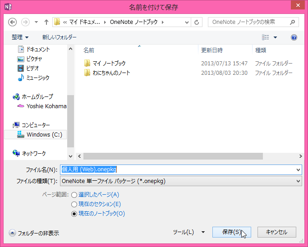308x247 pixels.
Task: Sort by the 更新日時 column header
Action: (x=212, y=50)
